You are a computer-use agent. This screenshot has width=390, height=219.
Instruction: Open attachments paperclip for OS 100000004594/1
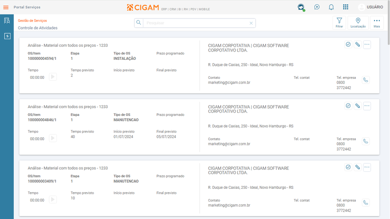click(x=357, y=44)
